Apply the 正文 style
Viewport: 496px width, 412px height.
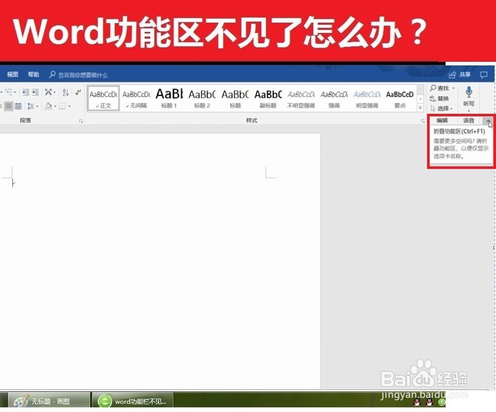click(103, 98)
